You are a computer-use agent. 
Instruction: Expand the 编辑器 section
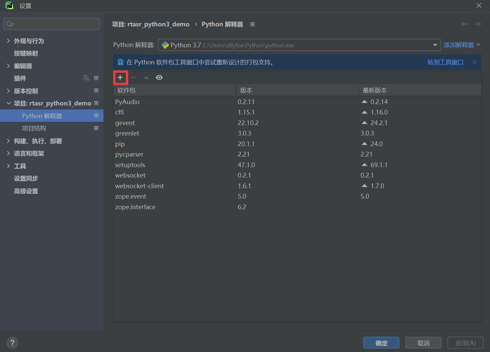(8, 66)
